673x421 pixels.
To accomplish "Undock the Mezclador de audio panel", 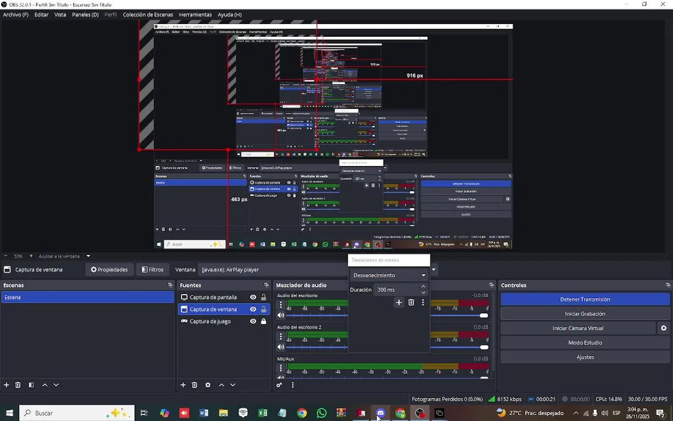I will pos(491,285).
